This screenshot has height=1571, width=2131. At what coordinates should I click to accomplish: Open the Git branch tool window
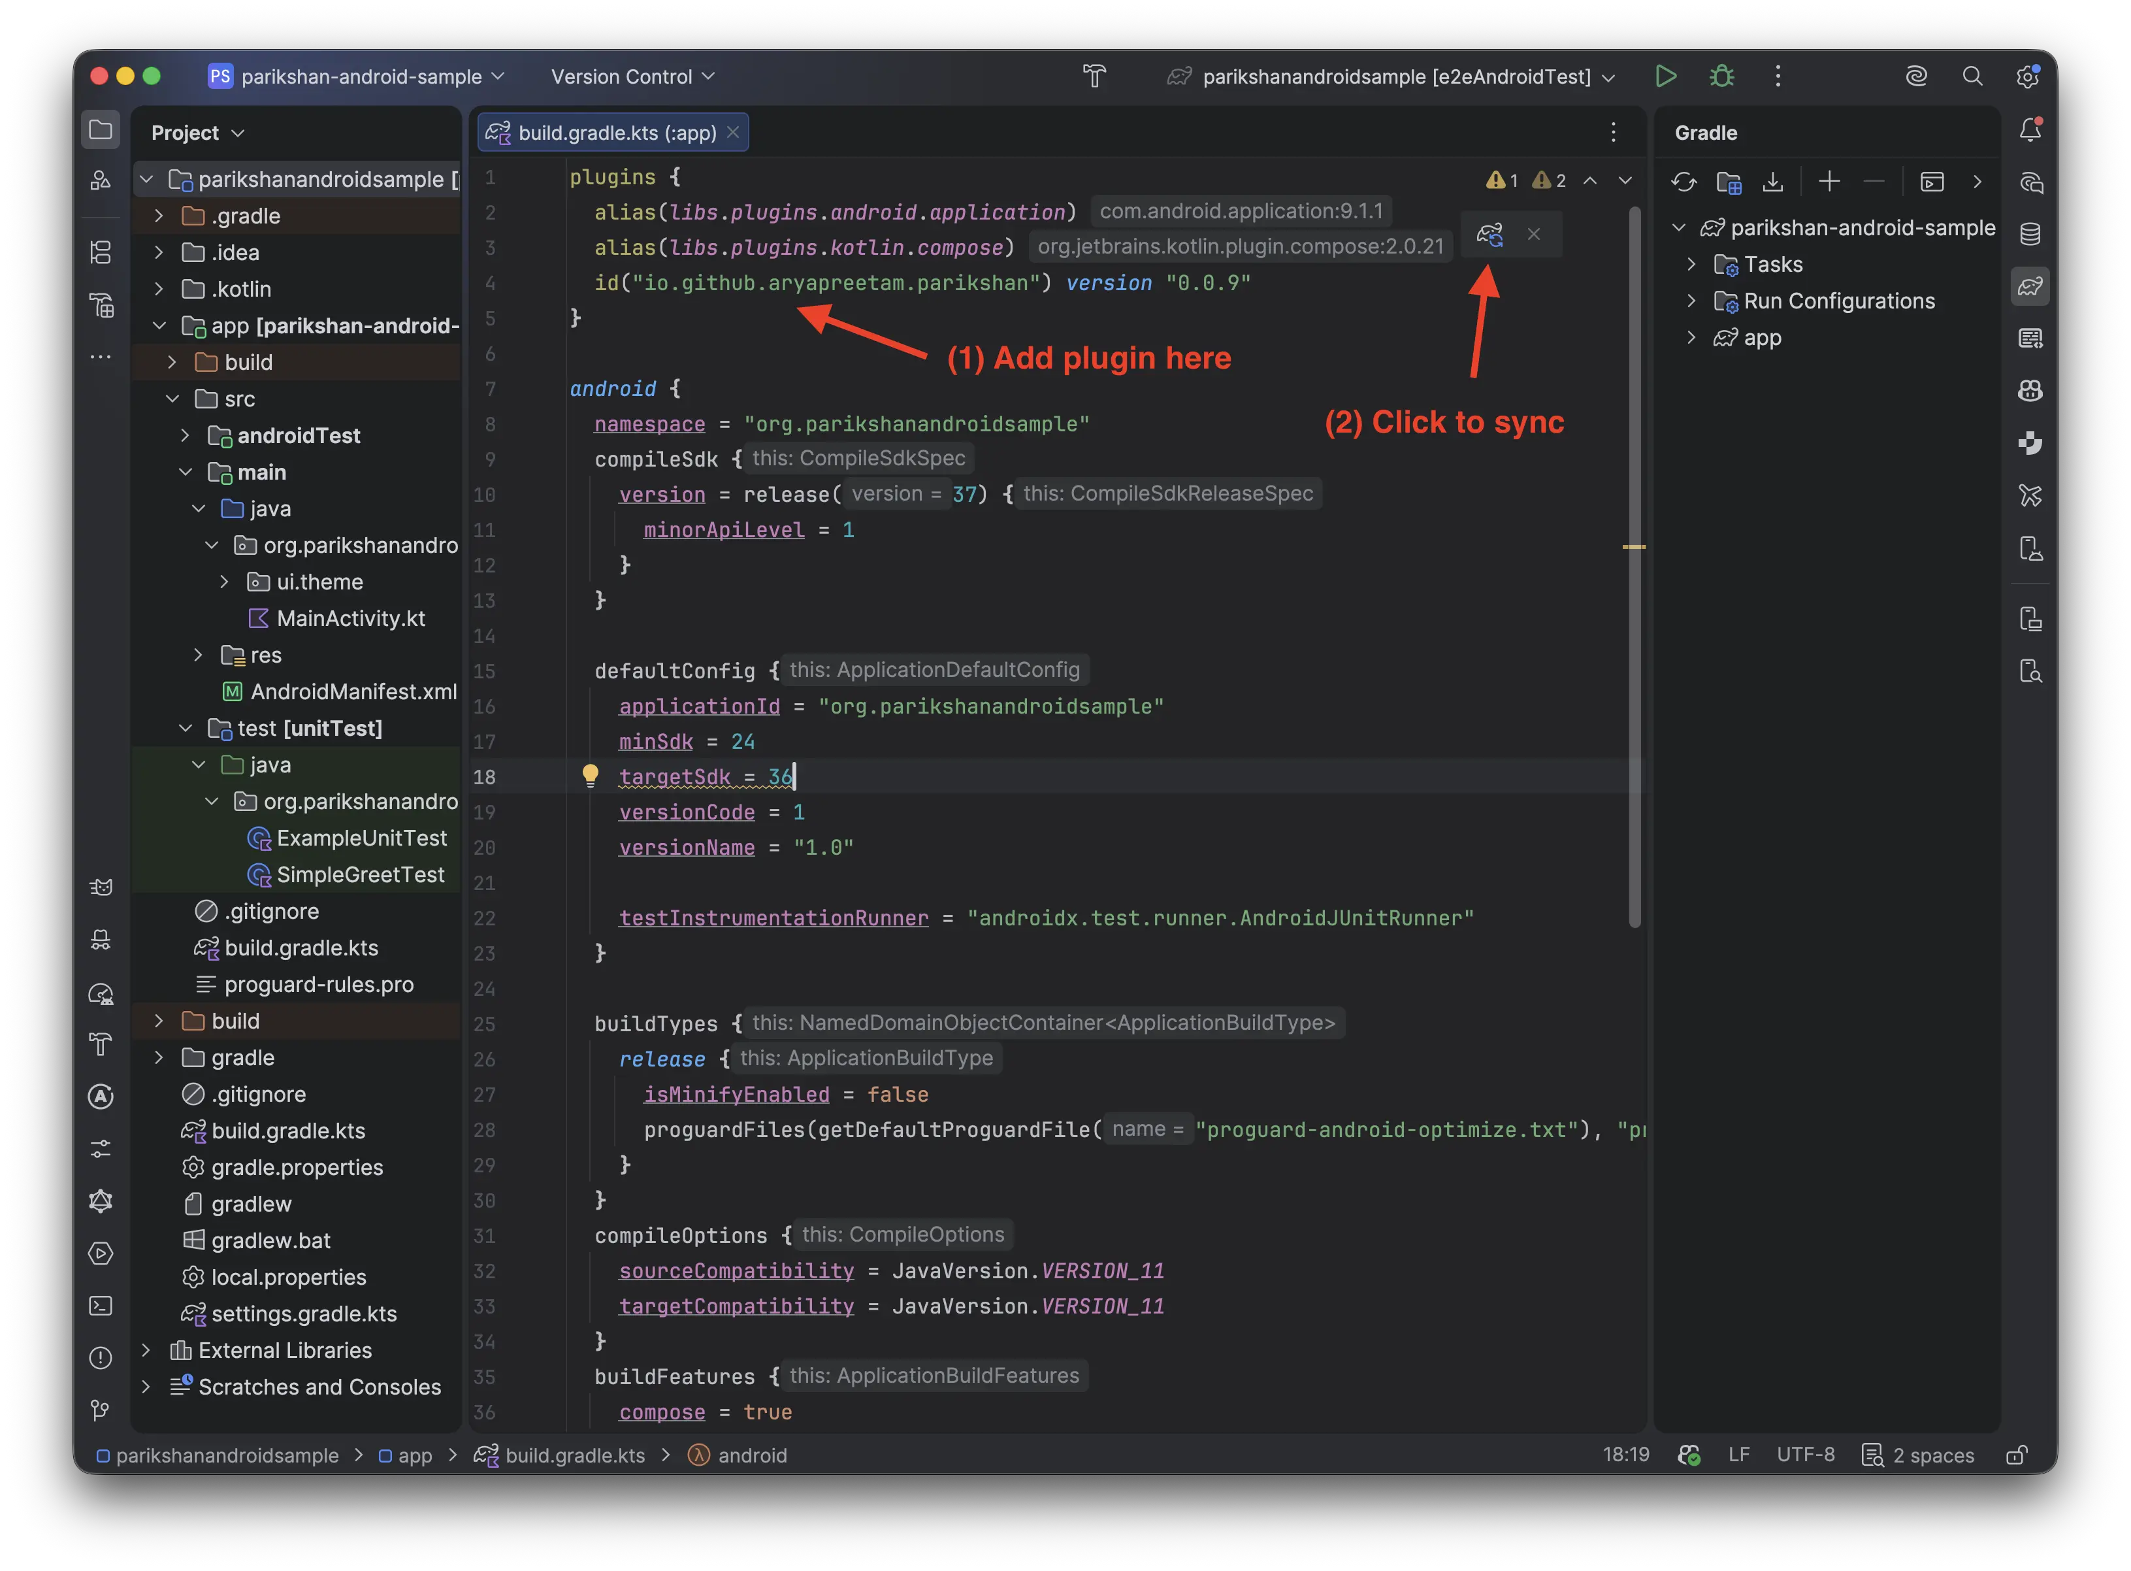(101, 1412)
